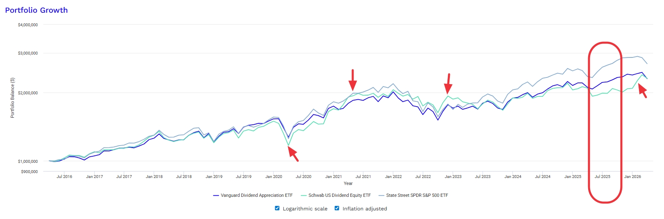Click the Schwab US Dividend Equity ETF legend label
Screen dimensions: 664x219
coord(339,195)
